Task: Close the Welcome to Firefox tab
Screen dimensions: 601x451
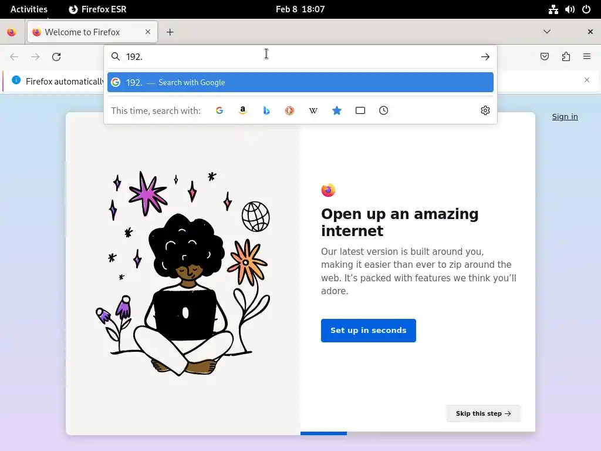Action: point(148,32)
